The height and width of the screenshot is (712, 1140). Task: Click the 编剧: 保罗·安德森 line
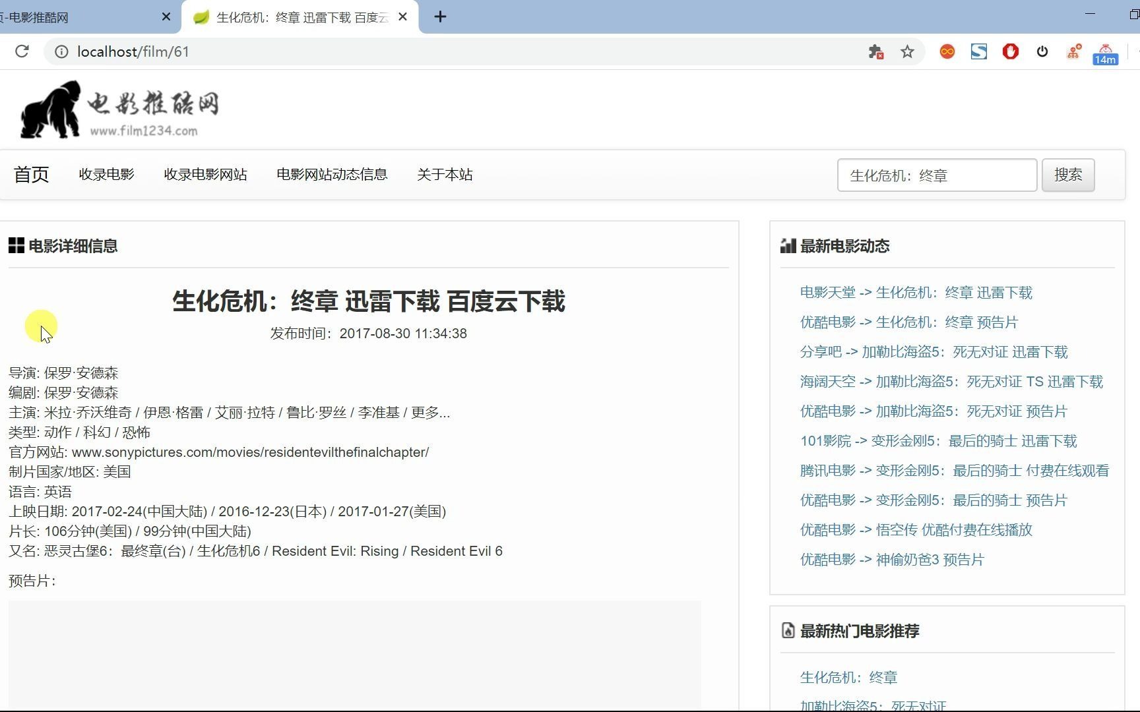pos(63,393)
